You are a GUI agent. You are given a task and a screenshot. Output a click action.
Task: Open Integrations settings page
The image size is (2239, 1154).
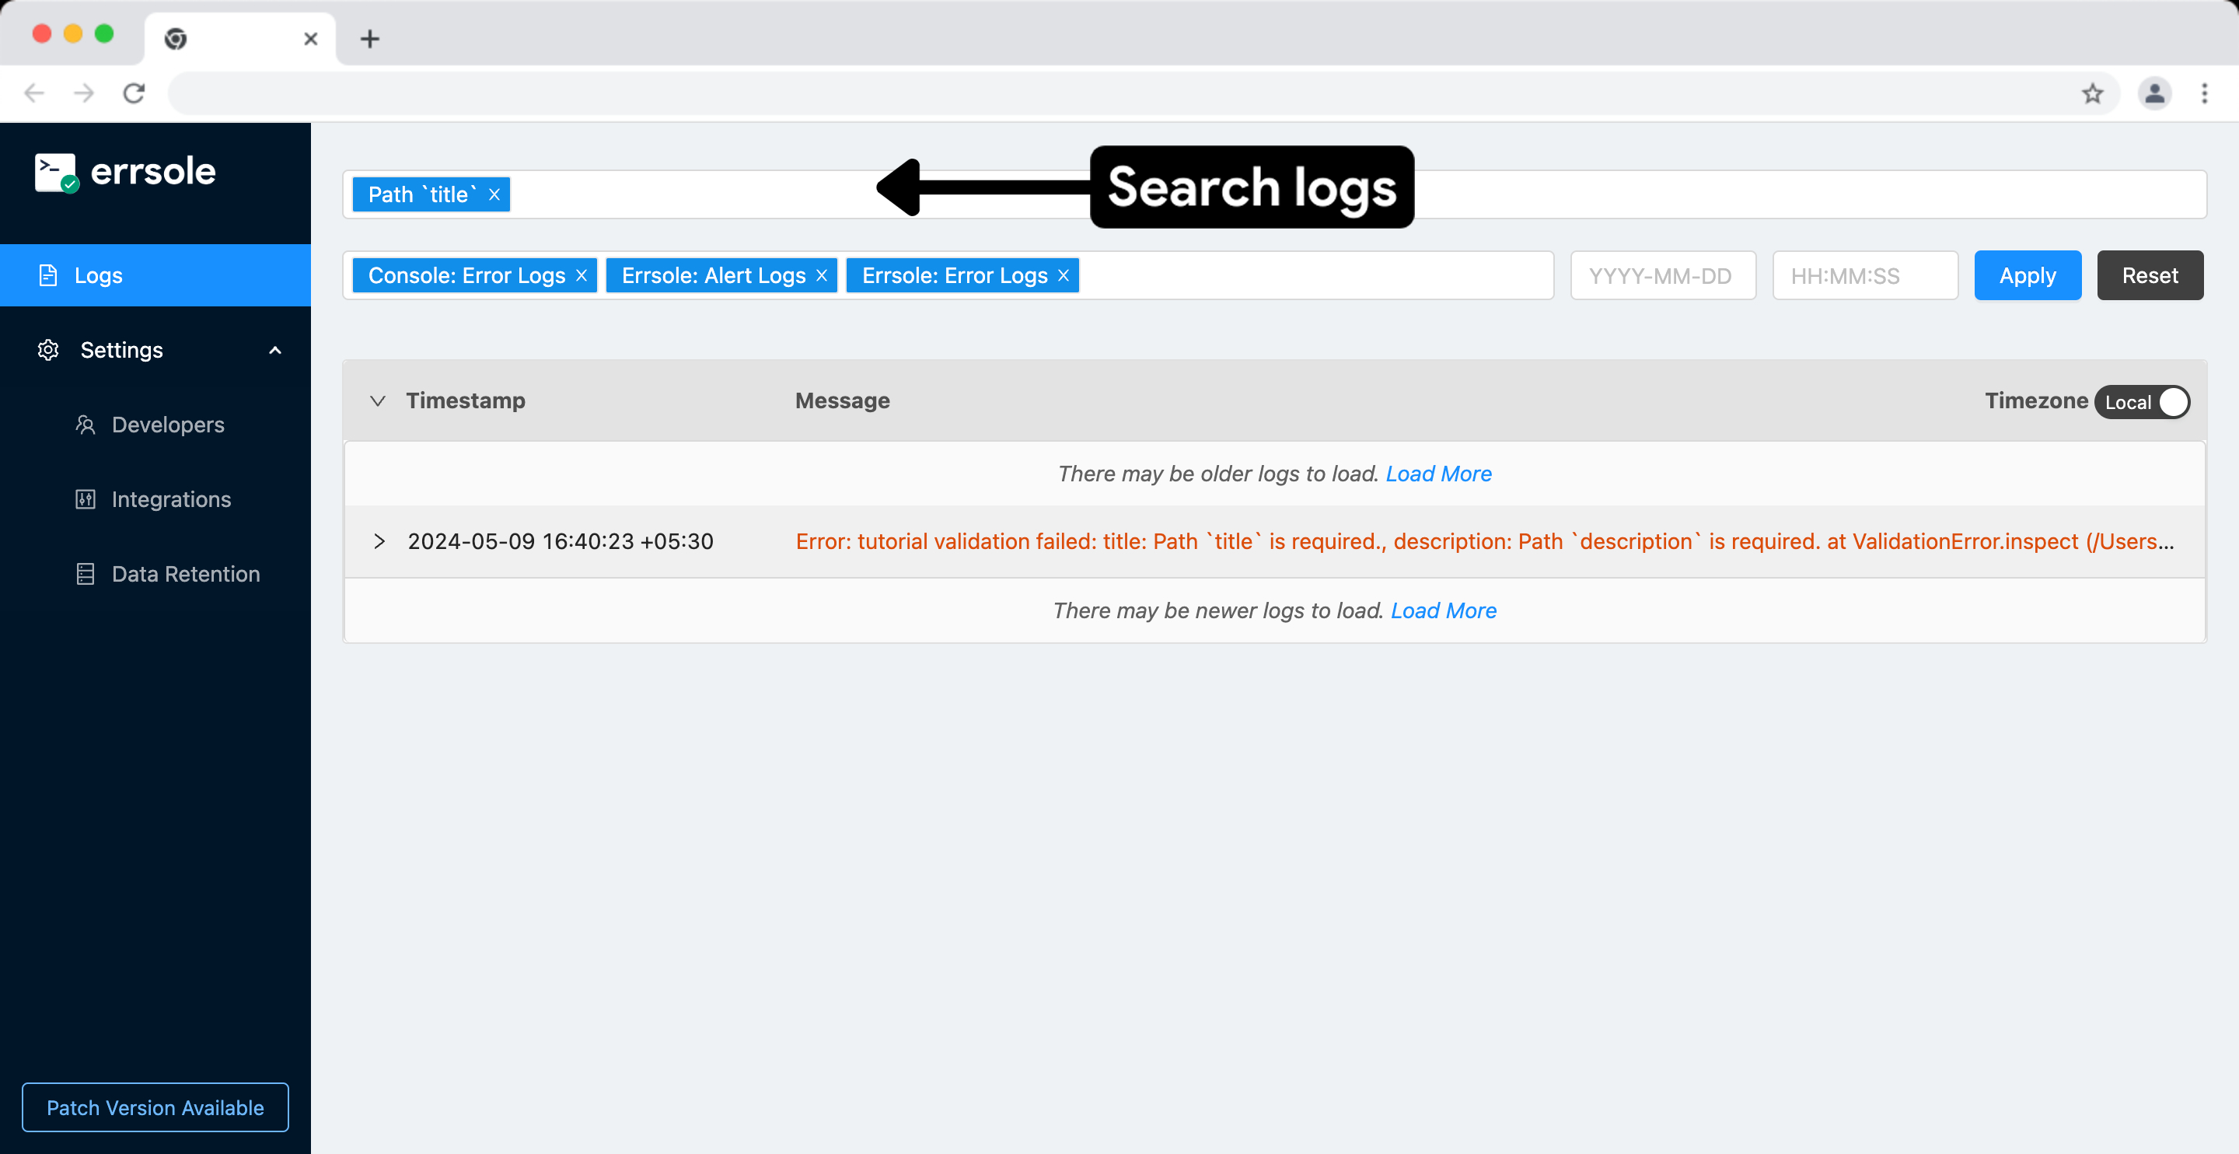pyautogui.click(x=171, y=499)
